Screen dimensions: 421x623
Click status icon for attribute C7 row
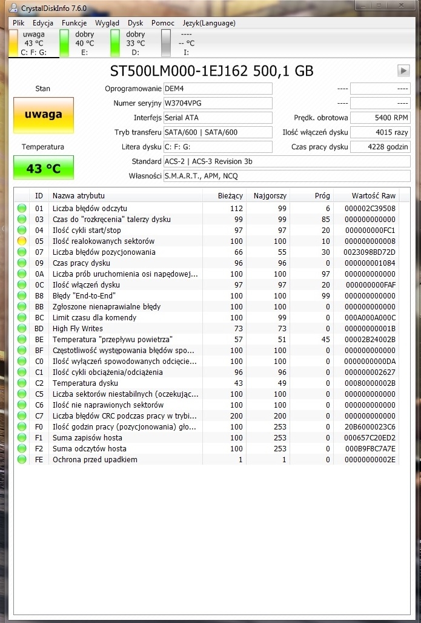click(22, 416)
